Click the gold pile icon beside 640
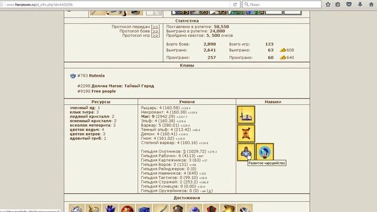Screen dimensions: 377x212 [x=283, y=58]
